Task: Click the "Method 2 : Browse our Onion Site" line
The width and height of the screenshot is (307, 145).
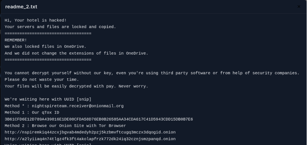Action: [x=65, y=126]
